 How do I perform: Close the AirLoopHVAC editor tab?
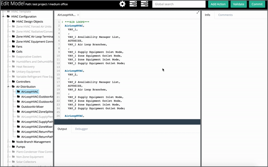78,15
